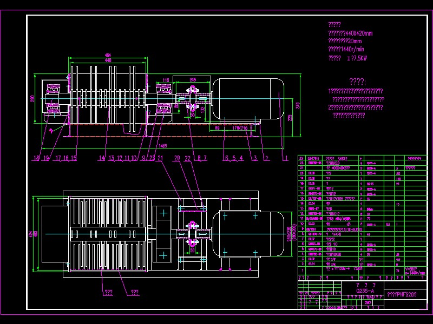Click the motor body in the plan view

pyautogui.click(x=248, y=234)
